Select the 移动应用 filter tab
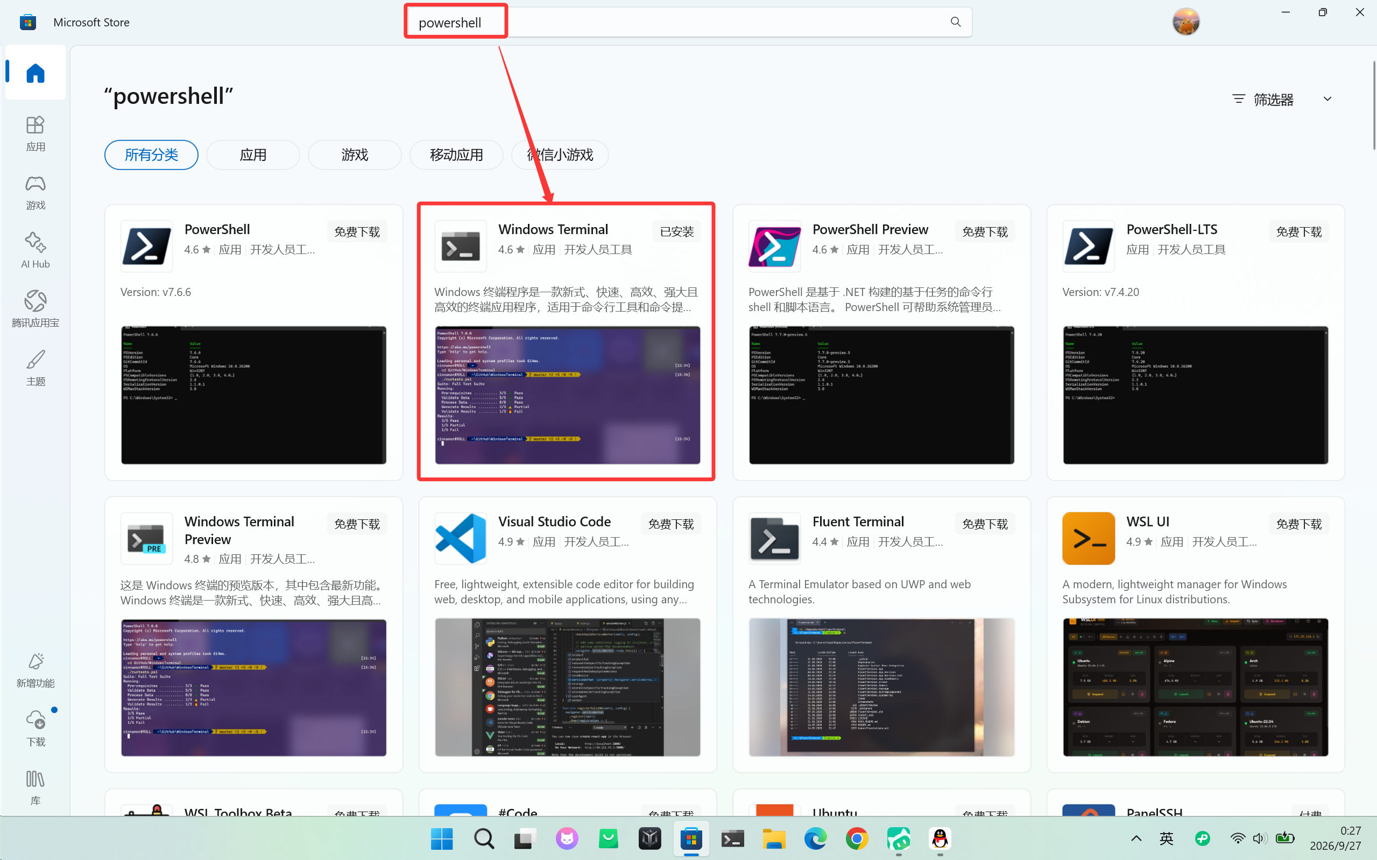The width and height of the screenshot is (1377, 860). point(456,154)
